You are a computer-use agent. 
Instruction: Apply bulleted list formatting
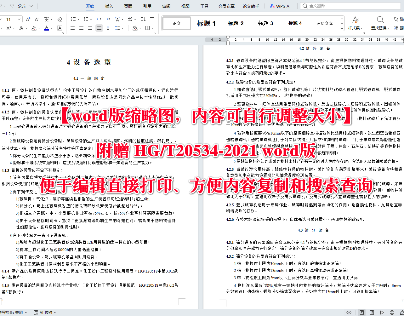(73, 19)
